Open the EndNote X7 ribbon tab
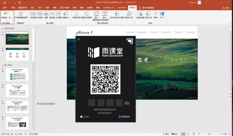 click(109, 8)
